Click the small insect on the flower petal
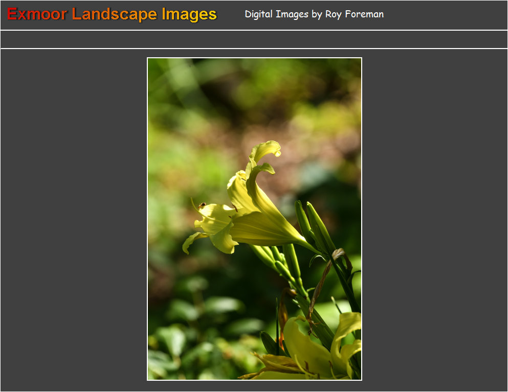Image resolution: width=508 pixels, height=392 pixels. pos(202,205)
